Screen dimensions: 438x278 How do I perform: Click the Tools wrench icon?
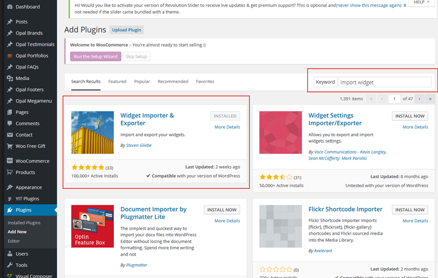tap(9, 265)
